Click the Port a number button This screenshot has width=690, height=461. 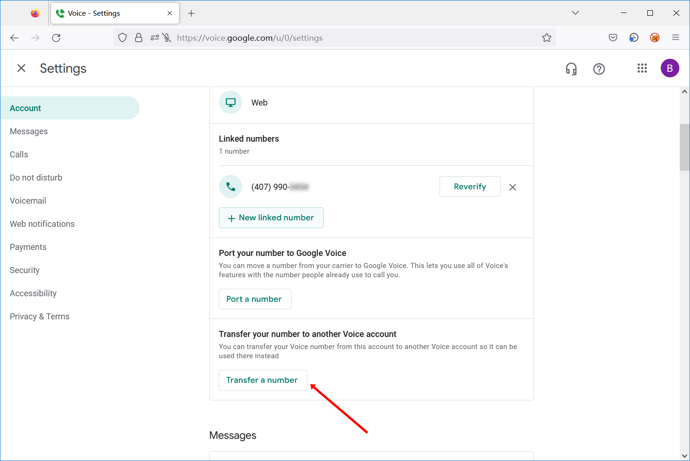coord(255,299)
